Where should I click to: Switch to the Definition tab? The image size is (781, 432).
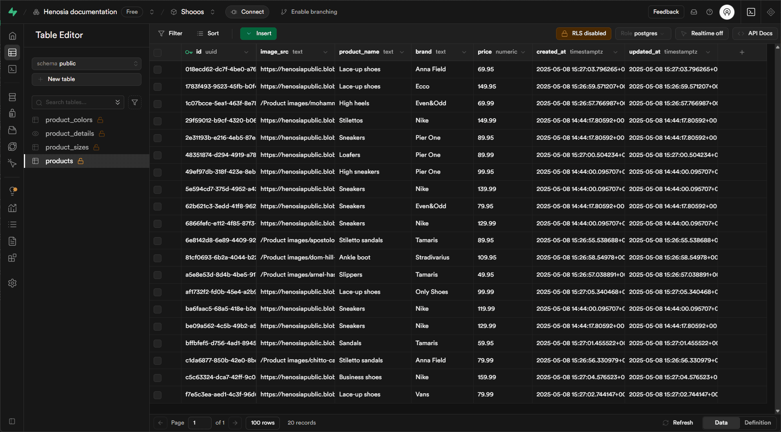coord(757,423)
